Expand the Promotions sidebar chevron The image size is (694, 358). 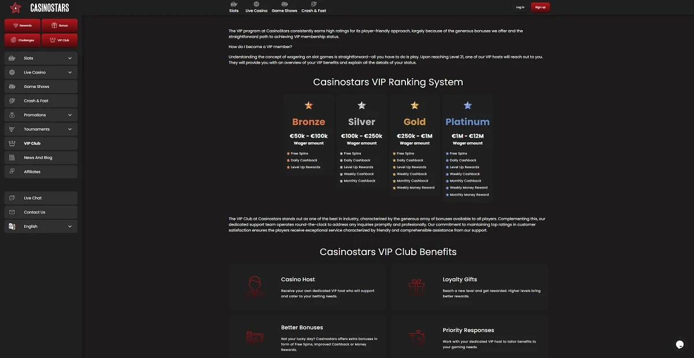click(x=70, y=115)
